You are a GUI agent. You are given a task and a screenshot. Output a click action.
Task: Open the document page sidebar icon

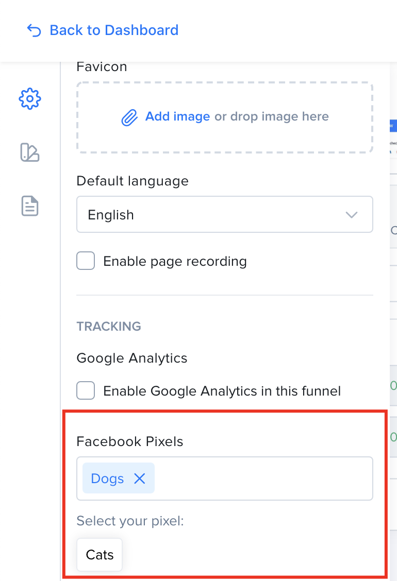coord(30,206)
